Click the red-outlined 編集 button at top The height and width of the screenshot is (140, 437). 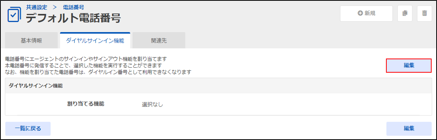pyautogui.click(x=409, y=66)
